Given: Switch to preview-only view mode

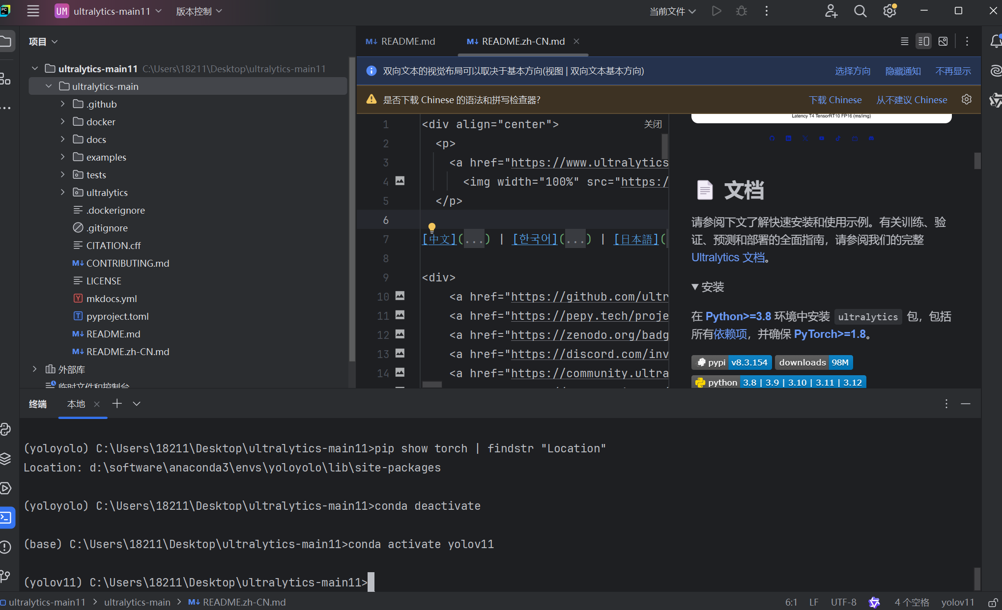Looking at the screenshot, I should coord(943,41).
